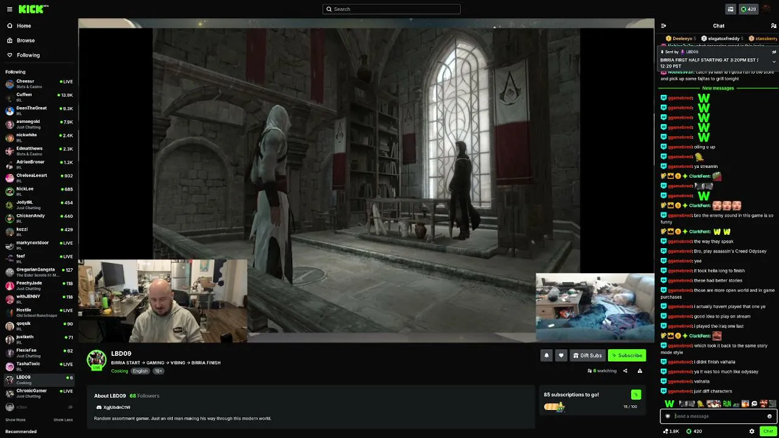The height and width of the screenshot is (438, 779).
Task: Subscribe to LBD09 with green button
Action: click(627, 355)
